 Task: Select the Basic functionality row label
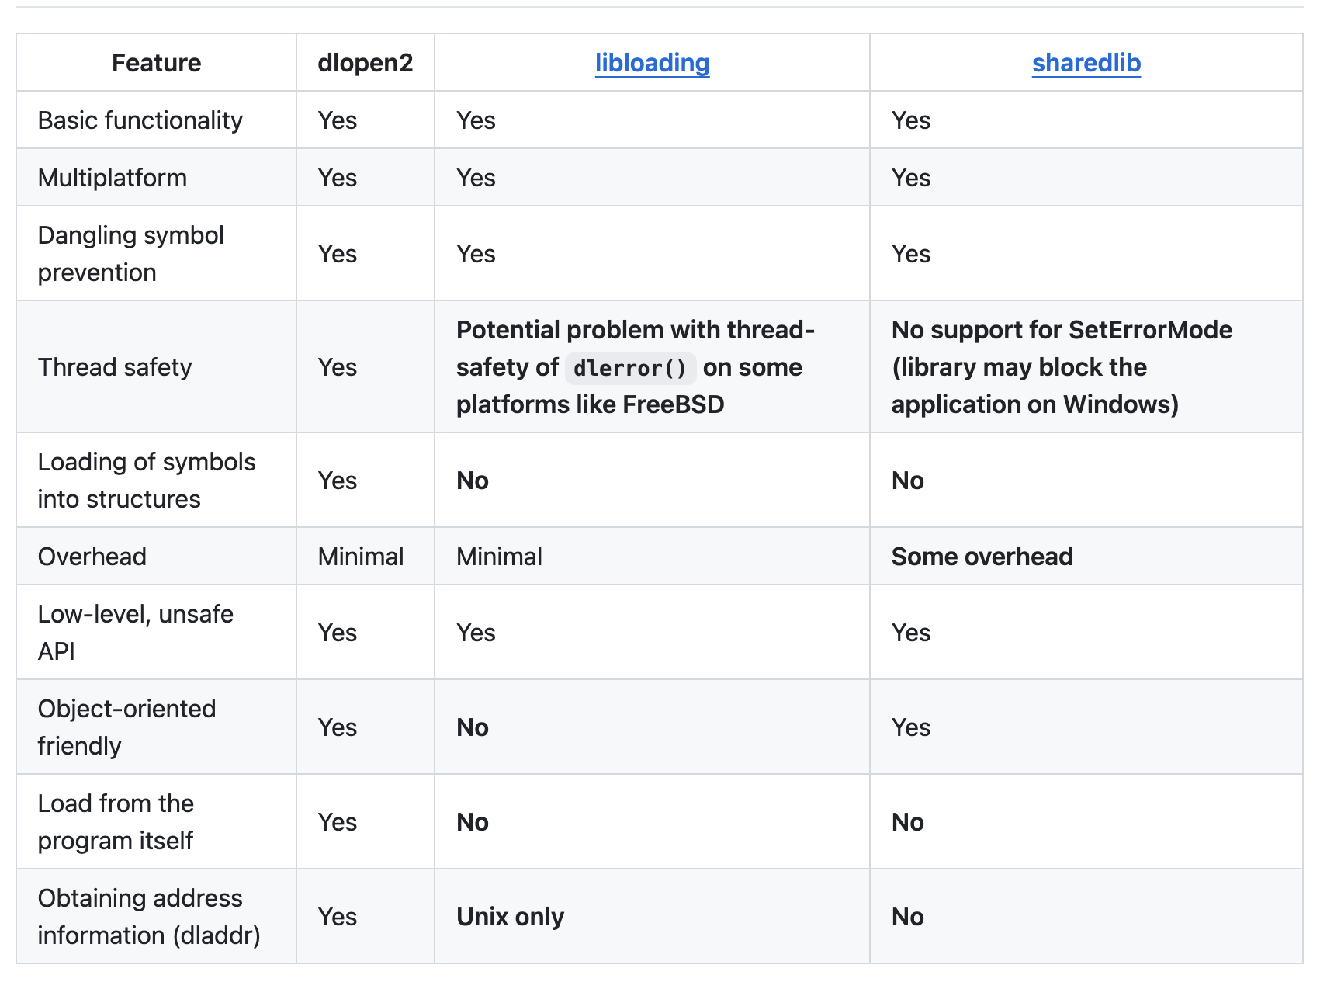140,120
